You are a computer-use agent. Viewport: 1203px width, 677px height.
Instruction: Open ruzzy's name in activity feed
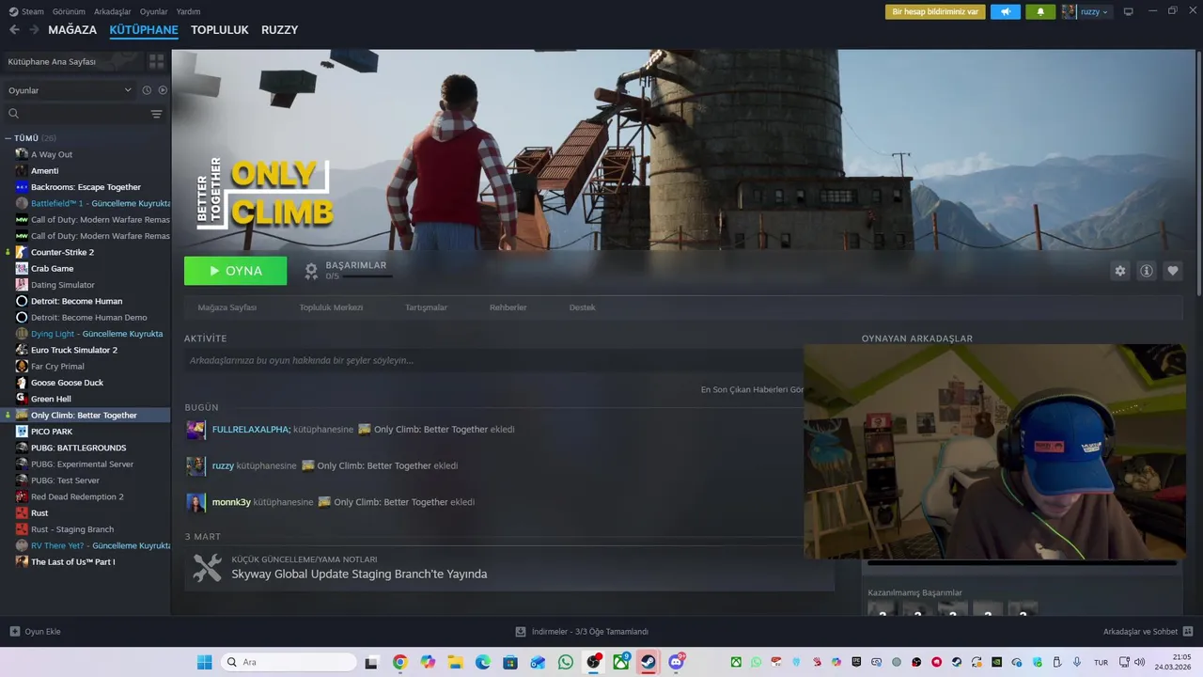point(223,465)
